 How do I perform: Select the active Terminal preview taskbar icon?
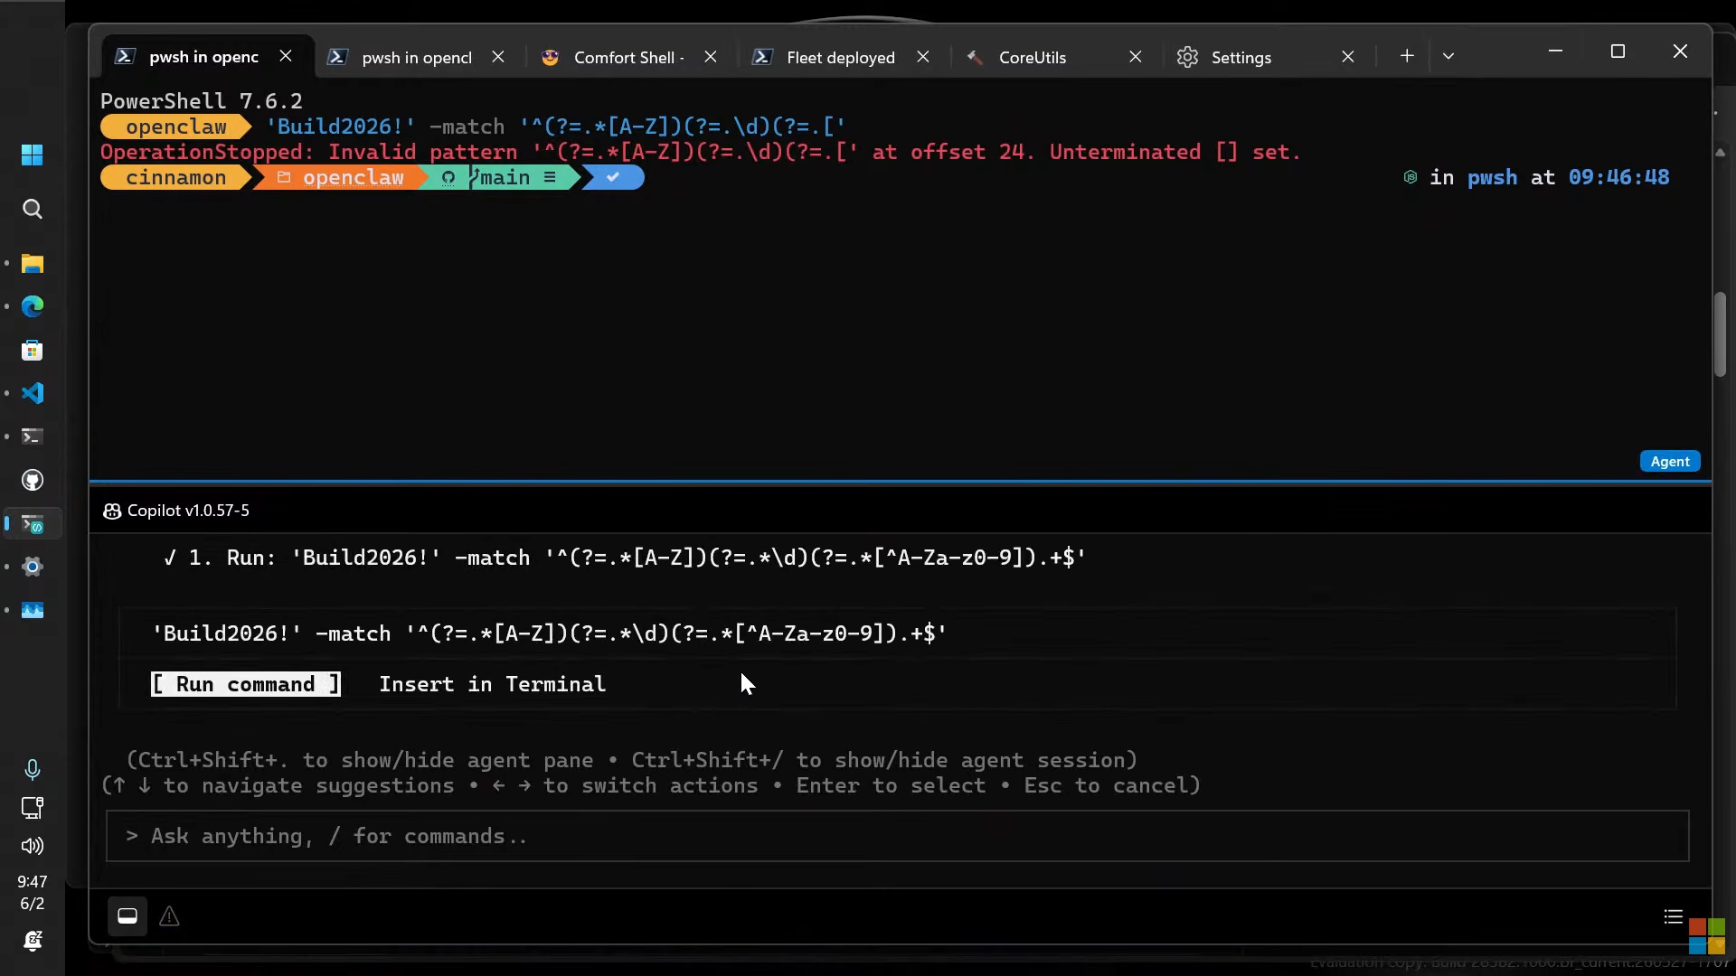pos(33,524)
